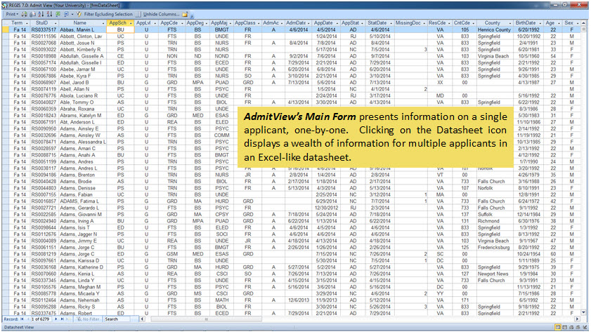The image size is (591, 334).
Task: Click third view icon in status bar
Action: (x=571, y=328)
